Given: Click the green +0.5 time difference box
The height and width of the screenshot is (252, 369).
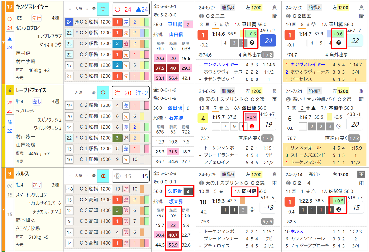Looking at the screenshot, I should click(338, 201).
